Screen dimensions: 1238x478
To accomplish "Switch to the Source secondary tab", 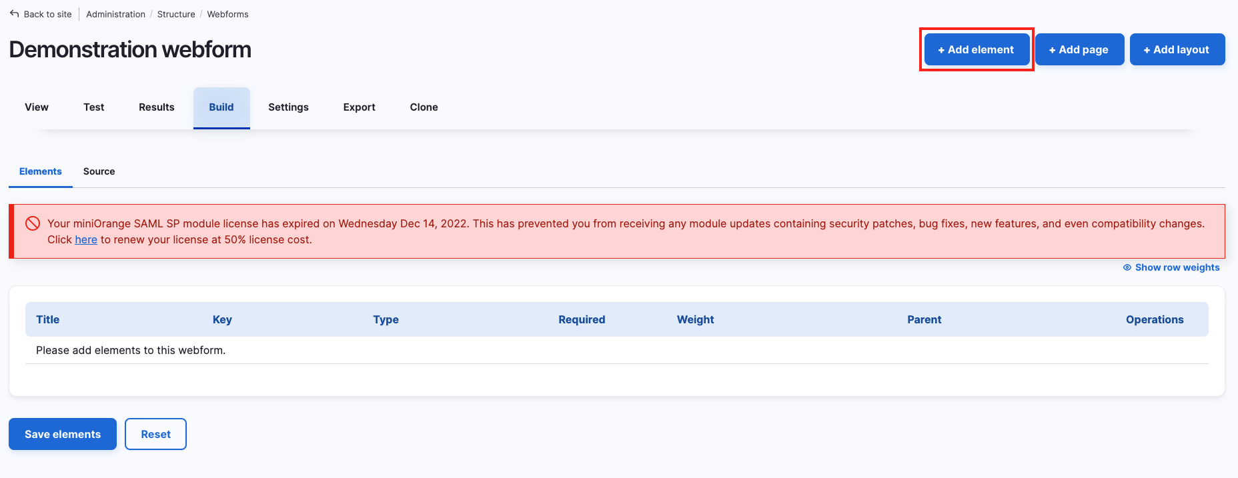I will coord(99,171).
